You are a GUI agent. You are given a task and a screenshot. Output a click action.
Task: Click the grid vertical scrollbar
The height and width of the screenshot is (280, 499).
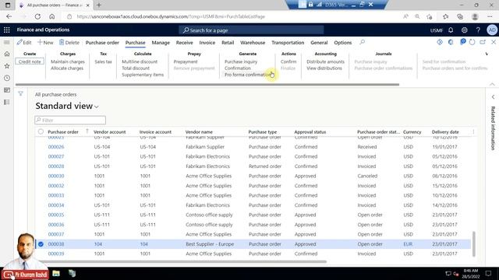(x=474, y=243)
